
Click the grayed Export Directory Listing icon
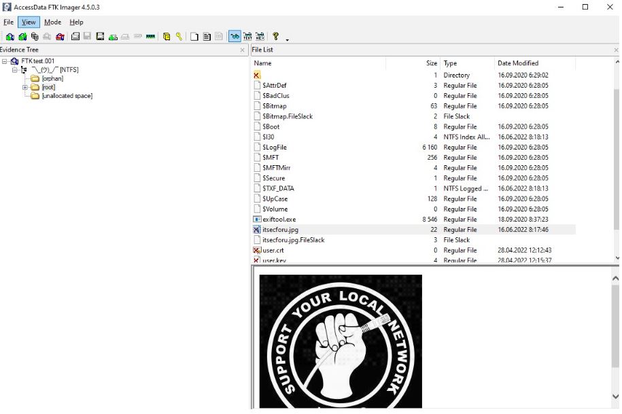click(x=219, y=37)
